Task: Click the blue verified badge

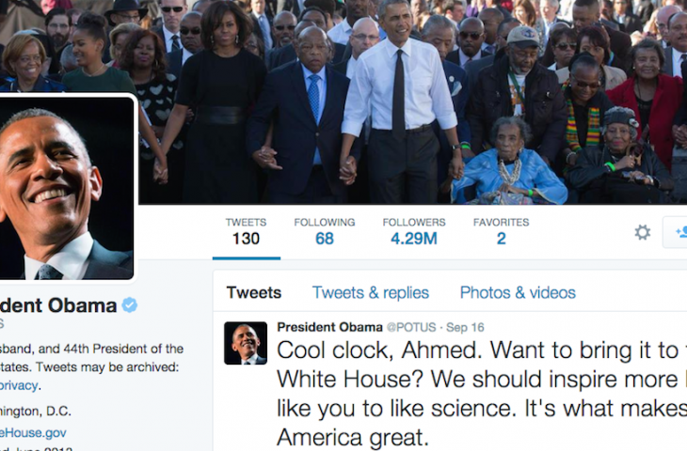Action: point(129,305)
